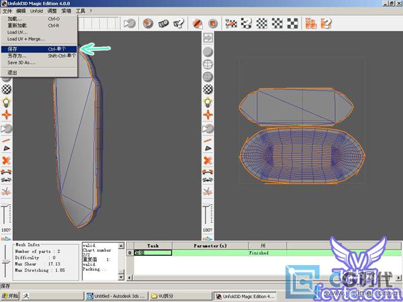Viewport: 403px width, 302px height.
Task: Click black triangle icon in 3D toolbar
Action: [x=7, y=148]
